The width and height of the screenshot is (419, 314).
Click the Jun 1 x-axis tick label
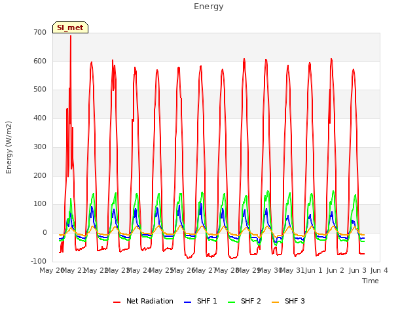click(x=314, y=270)
